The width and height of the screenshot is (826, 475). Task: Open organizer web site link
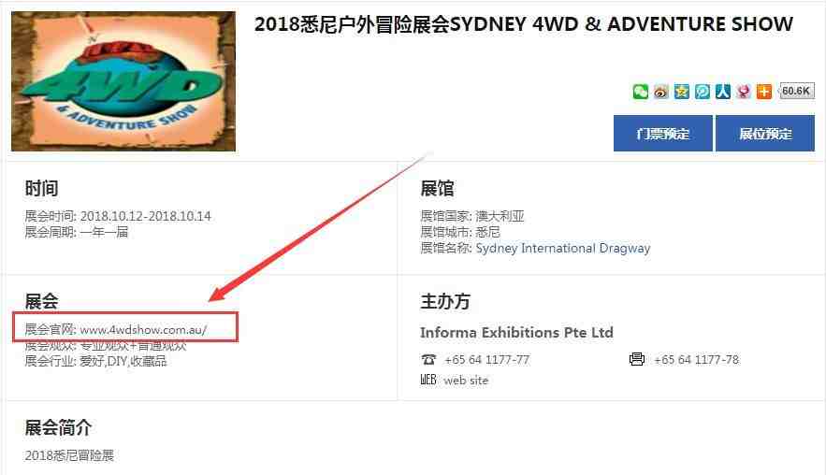(466, 381)
